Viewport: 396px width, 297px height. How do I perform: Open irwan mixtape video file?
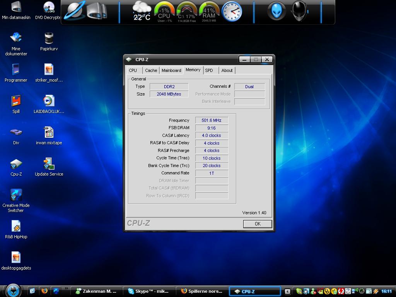(49, 132)
